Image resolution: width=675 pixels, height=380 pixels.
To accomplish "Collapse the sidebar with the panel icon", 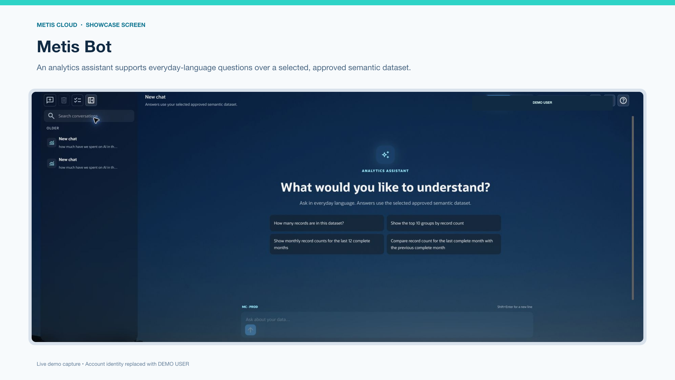I will [91, 100].
